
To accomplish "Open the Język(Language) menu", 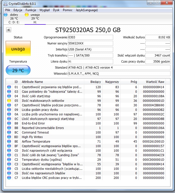I will pyautogui.click(x=87, y=10).
